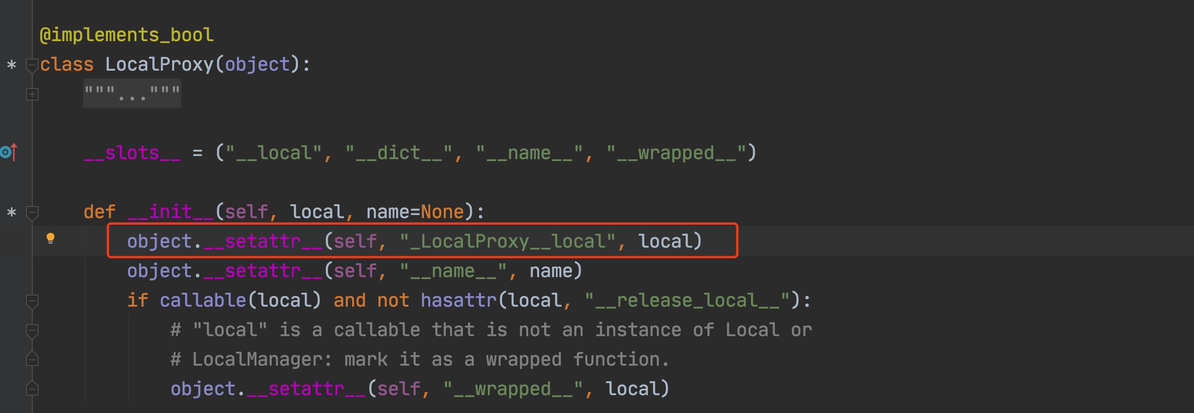Click the None default value in __init__ signature

442,212
